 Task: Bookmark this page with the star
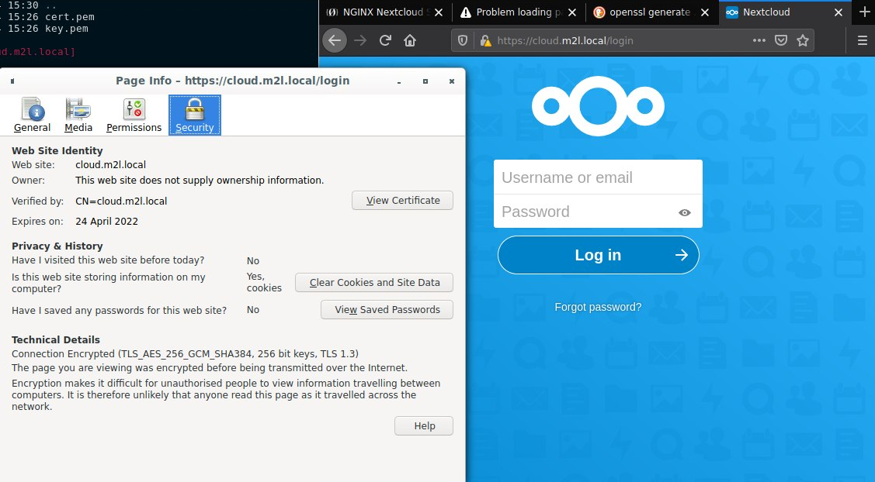click(803, 40)
